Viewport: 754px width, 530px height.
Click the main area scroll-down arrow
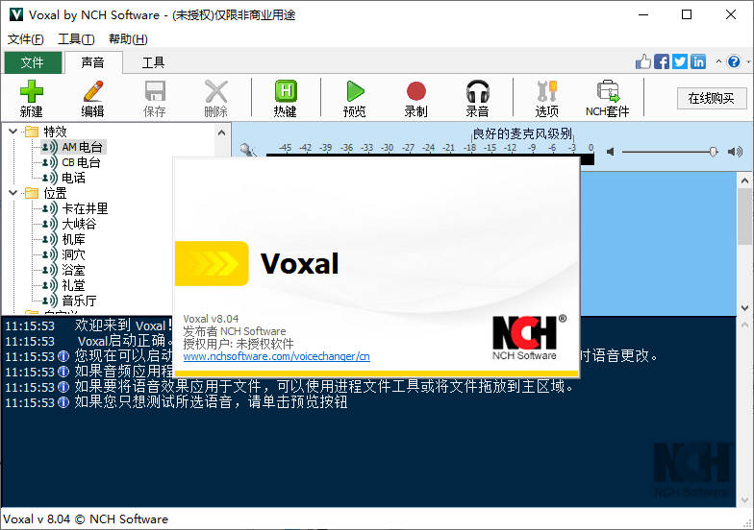click(744, 307)
